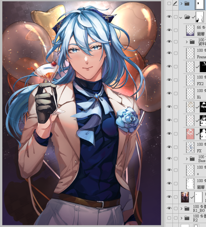Expand the 資料 folder

click(x=187, y=42)
